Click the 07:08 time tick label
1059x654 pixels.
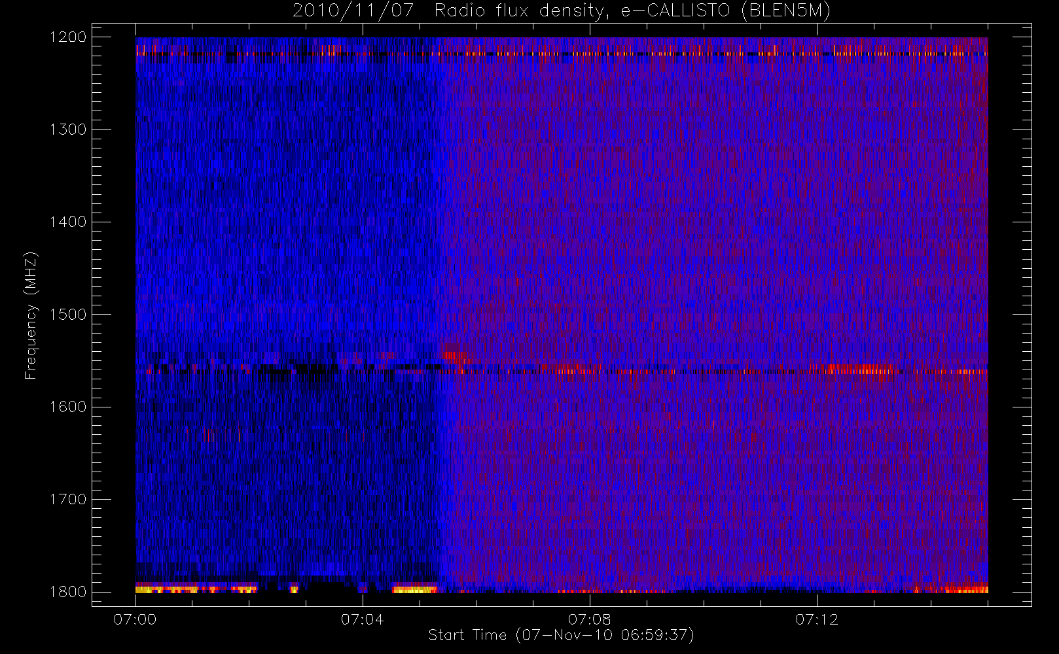pyautogui.click(x=589, y=619)
